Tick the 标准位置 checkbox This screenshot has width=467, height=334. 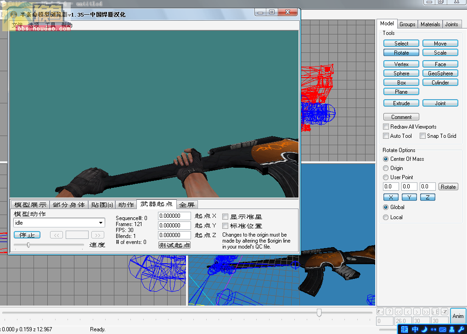(225, 226)
